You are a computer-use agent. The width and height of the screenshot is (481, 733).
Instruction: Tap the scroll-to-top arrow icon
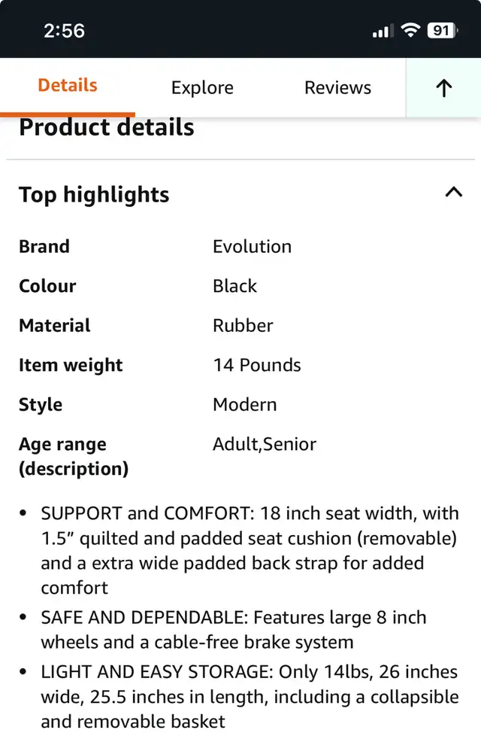click(443, 88)
